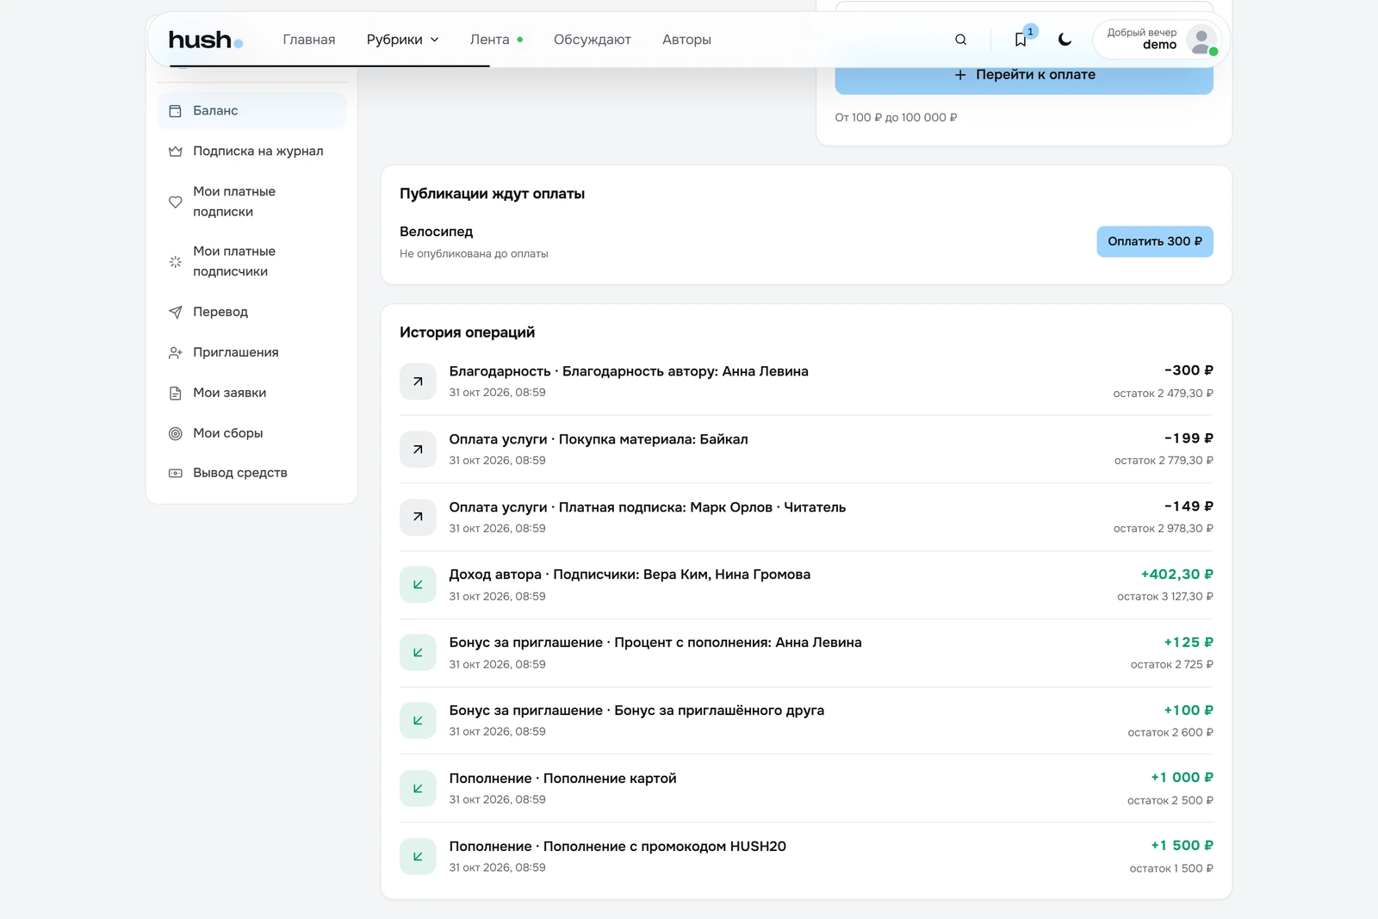Click the От 100 ₽ до 100 000 ₽ hint
The height and width of the screenshot is (919, 1378).
pos(896,118)
